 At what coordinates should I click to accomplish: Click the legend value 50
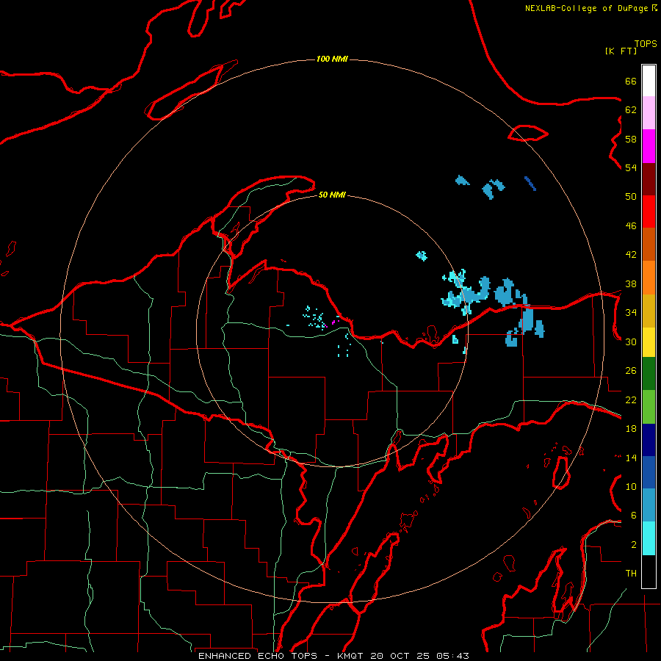[631, 197]
